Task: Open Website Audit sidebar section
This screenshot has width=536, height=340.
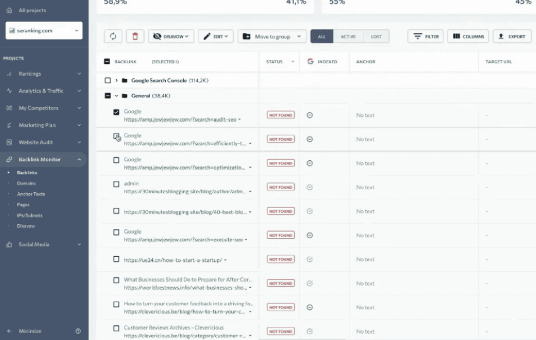Action: [x=44, y=142]
